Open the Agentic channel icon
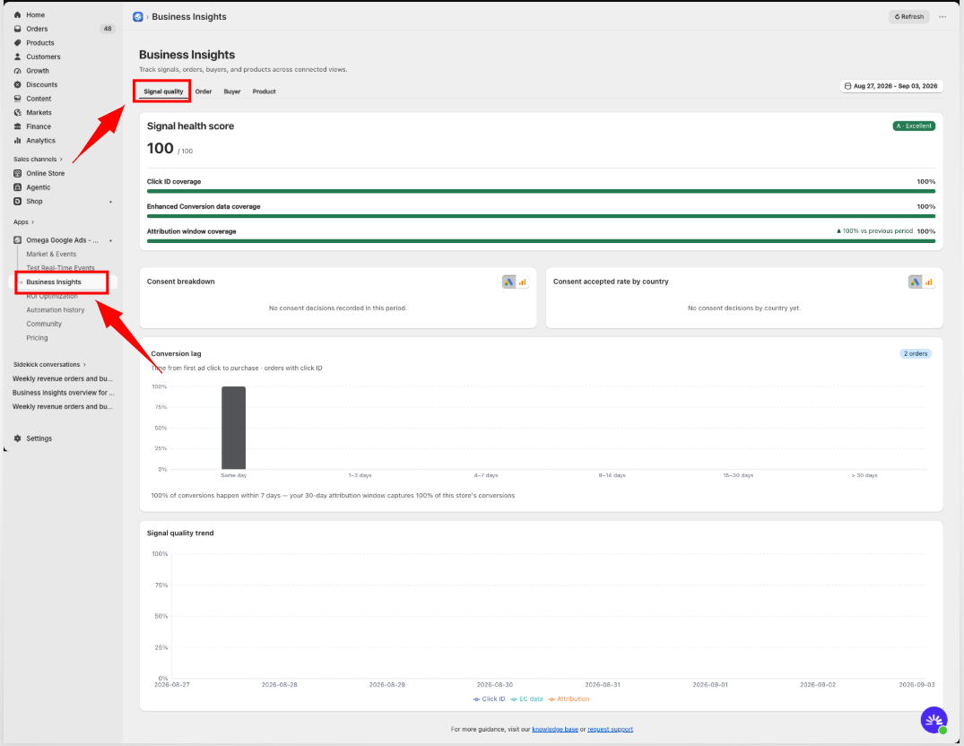Viewport: 964px width, 746px height. point(17,187)
